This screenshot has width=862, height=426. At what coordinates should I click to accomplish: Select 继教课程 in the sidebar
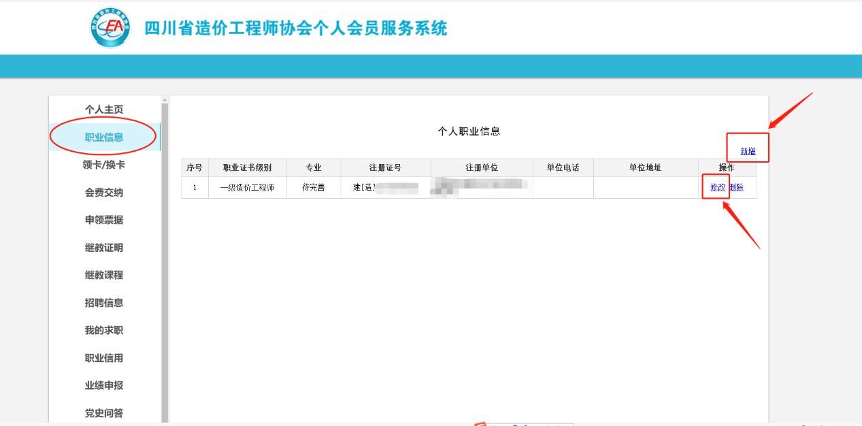pyautogui.click(x=104, y=275)
